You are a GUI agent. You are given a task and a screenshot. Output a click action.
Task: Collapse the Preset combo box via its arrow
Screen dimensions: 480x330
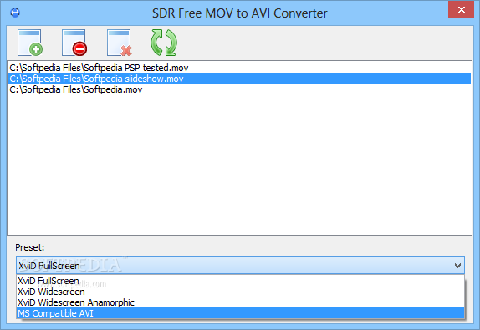(457, 266)
